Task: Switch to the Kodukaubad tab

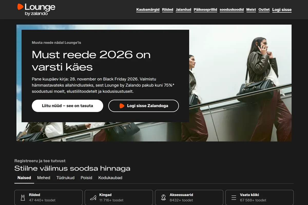Action: click(110, 178)
